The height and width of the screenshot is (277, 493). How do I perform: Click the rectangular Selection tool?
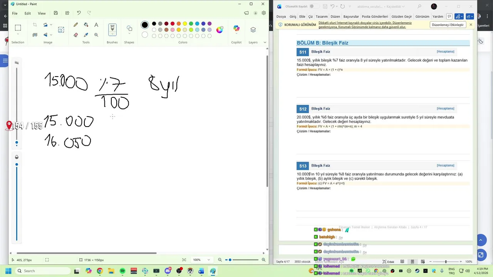18,27
